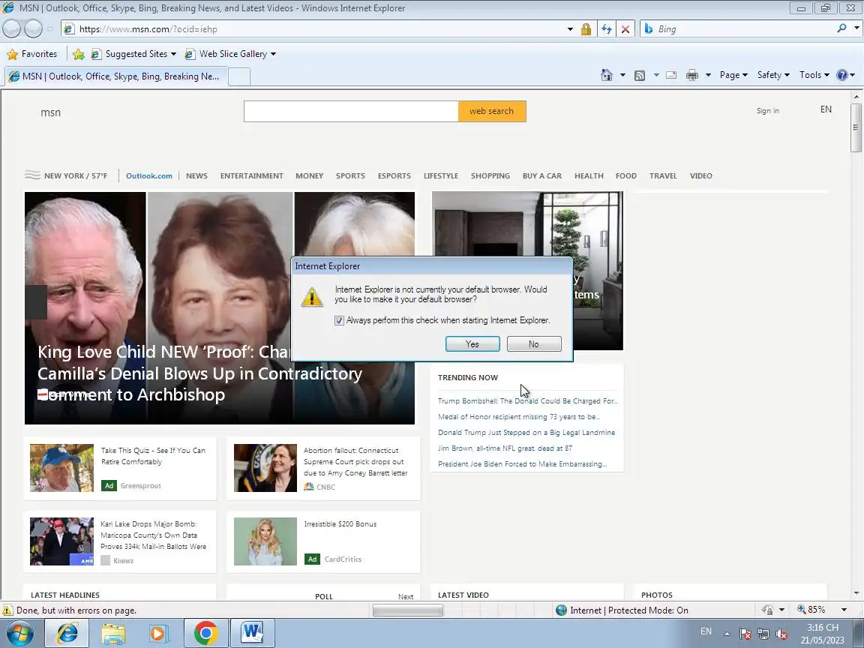Open Favorites star button
This screenshot has height=648, width=864.
point(32,54)
